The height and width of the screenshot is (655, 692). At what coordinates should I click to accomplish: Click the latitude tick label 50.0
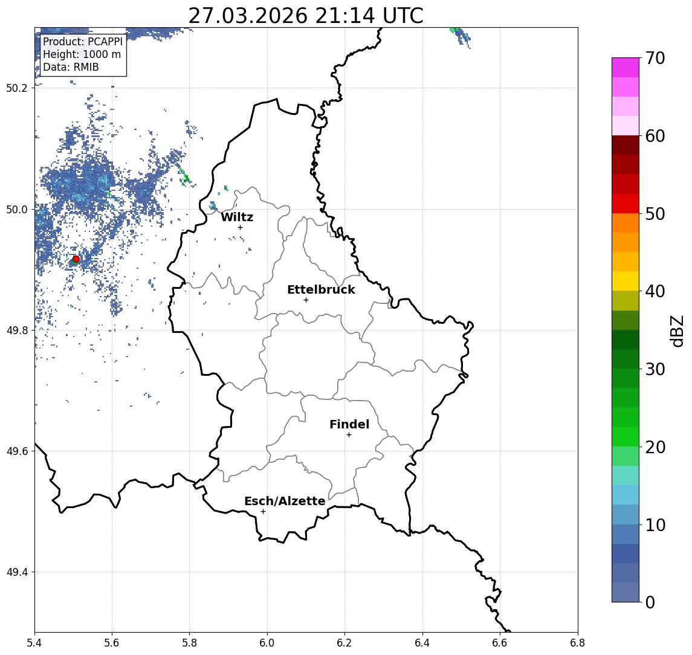[x=16, y=209]
